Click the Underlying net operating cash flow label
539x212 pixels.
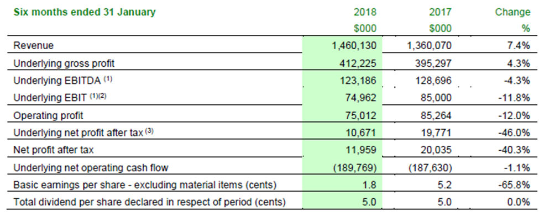pos(91,168)
